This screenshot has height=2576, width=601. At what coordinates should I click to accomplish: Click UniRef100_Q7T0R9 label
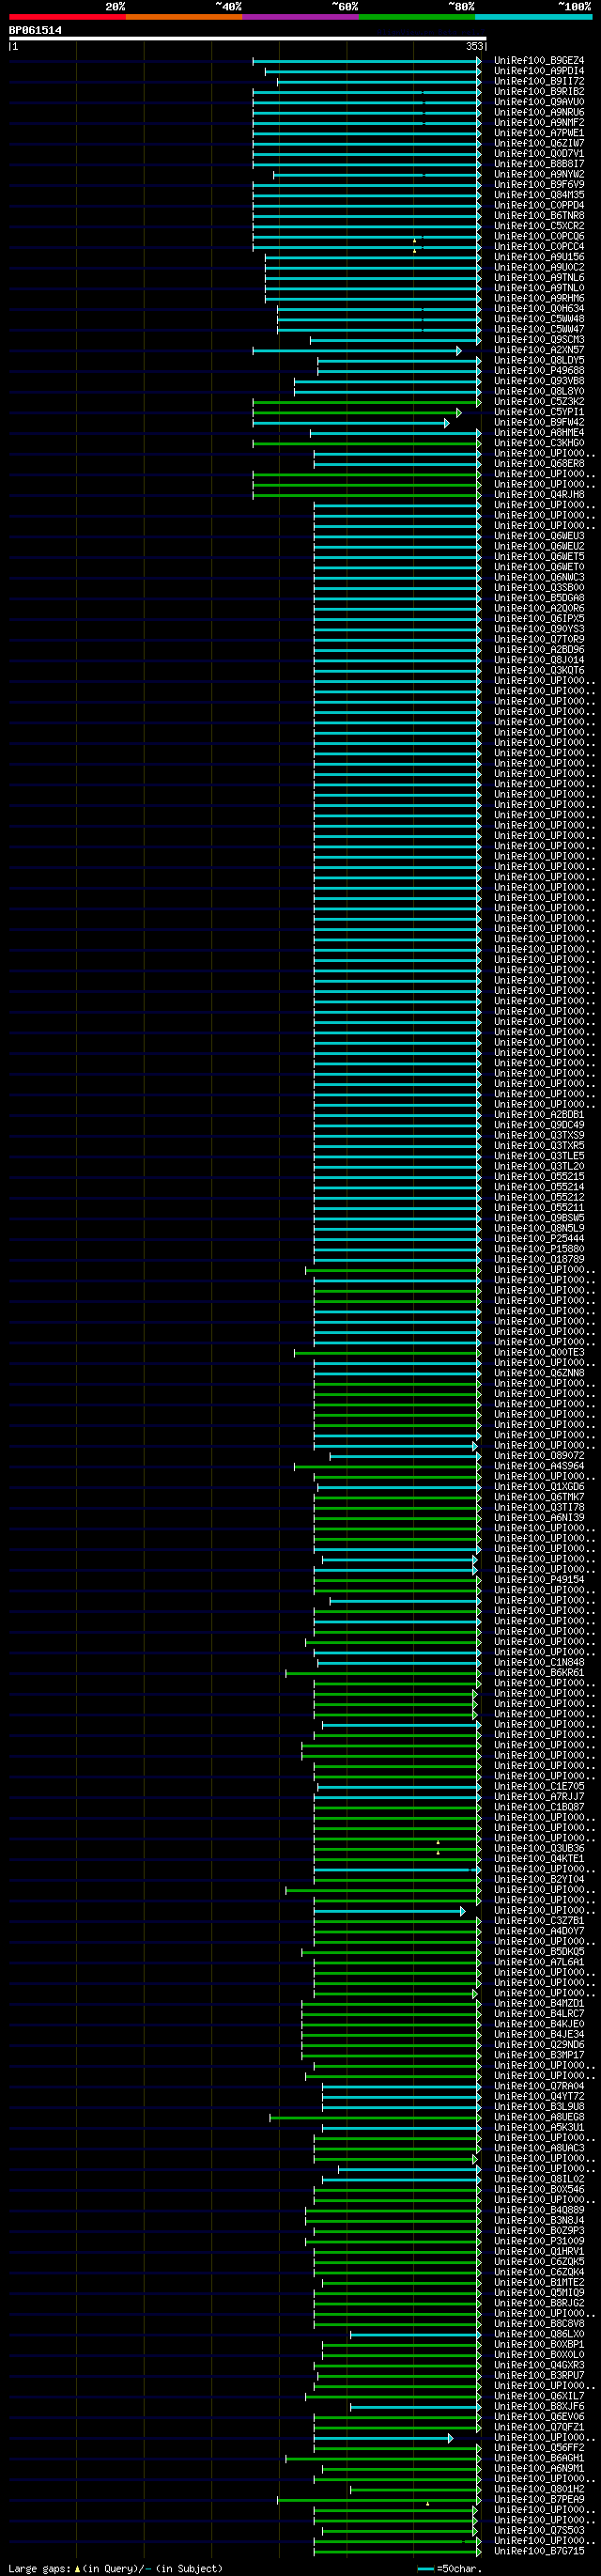[x=539, y=640]
